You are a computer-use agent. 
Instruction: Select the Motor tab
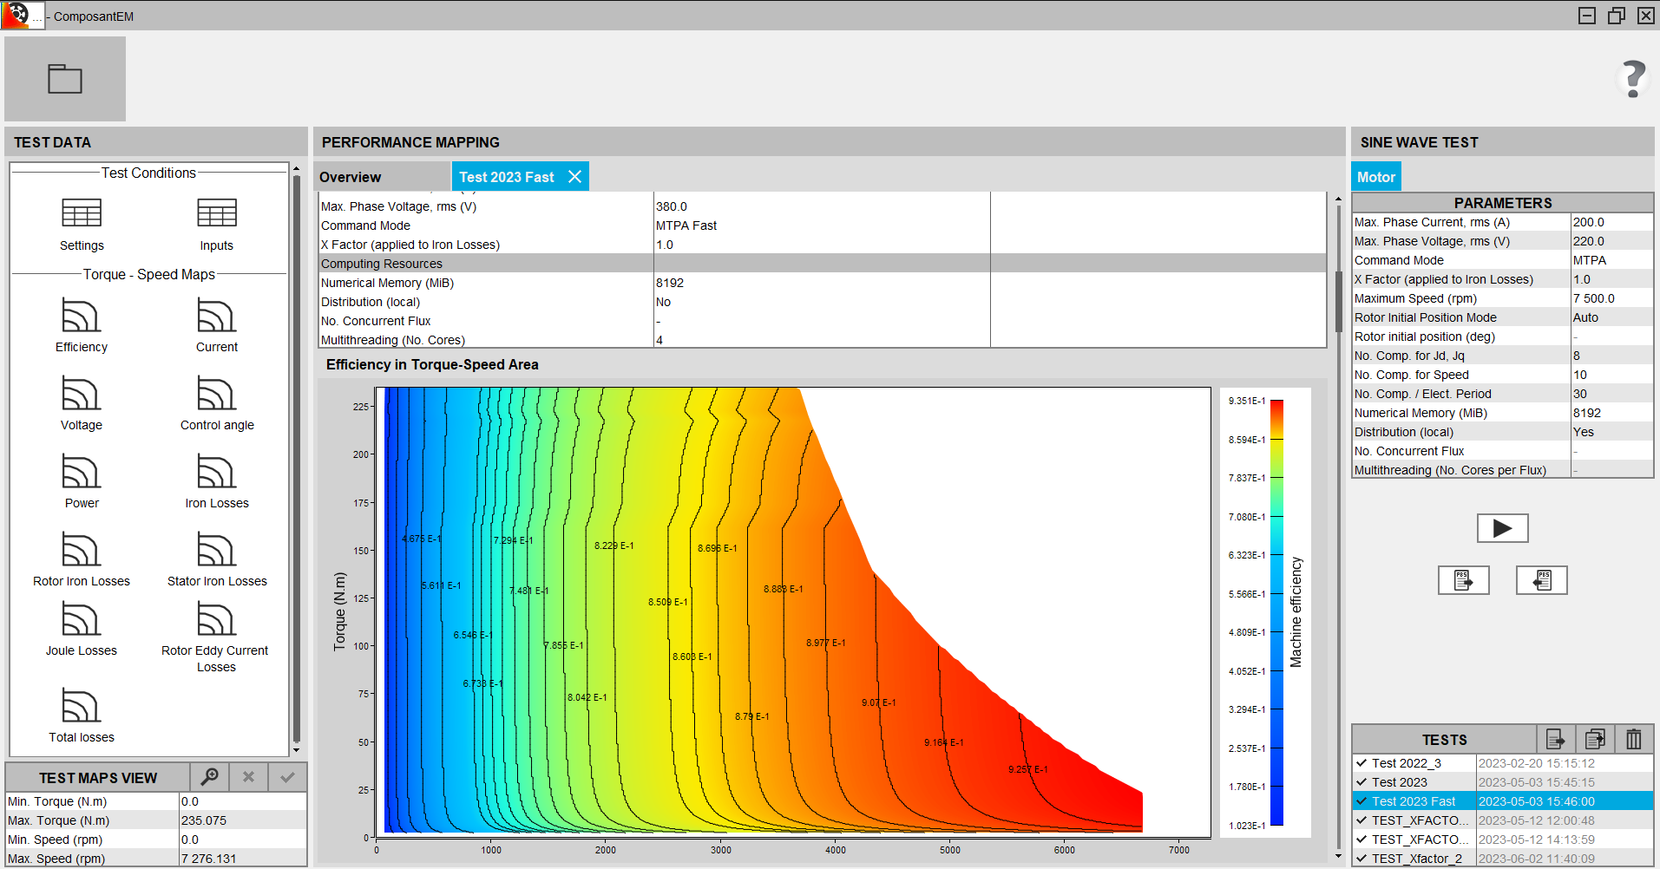(x=1375, y=177)
